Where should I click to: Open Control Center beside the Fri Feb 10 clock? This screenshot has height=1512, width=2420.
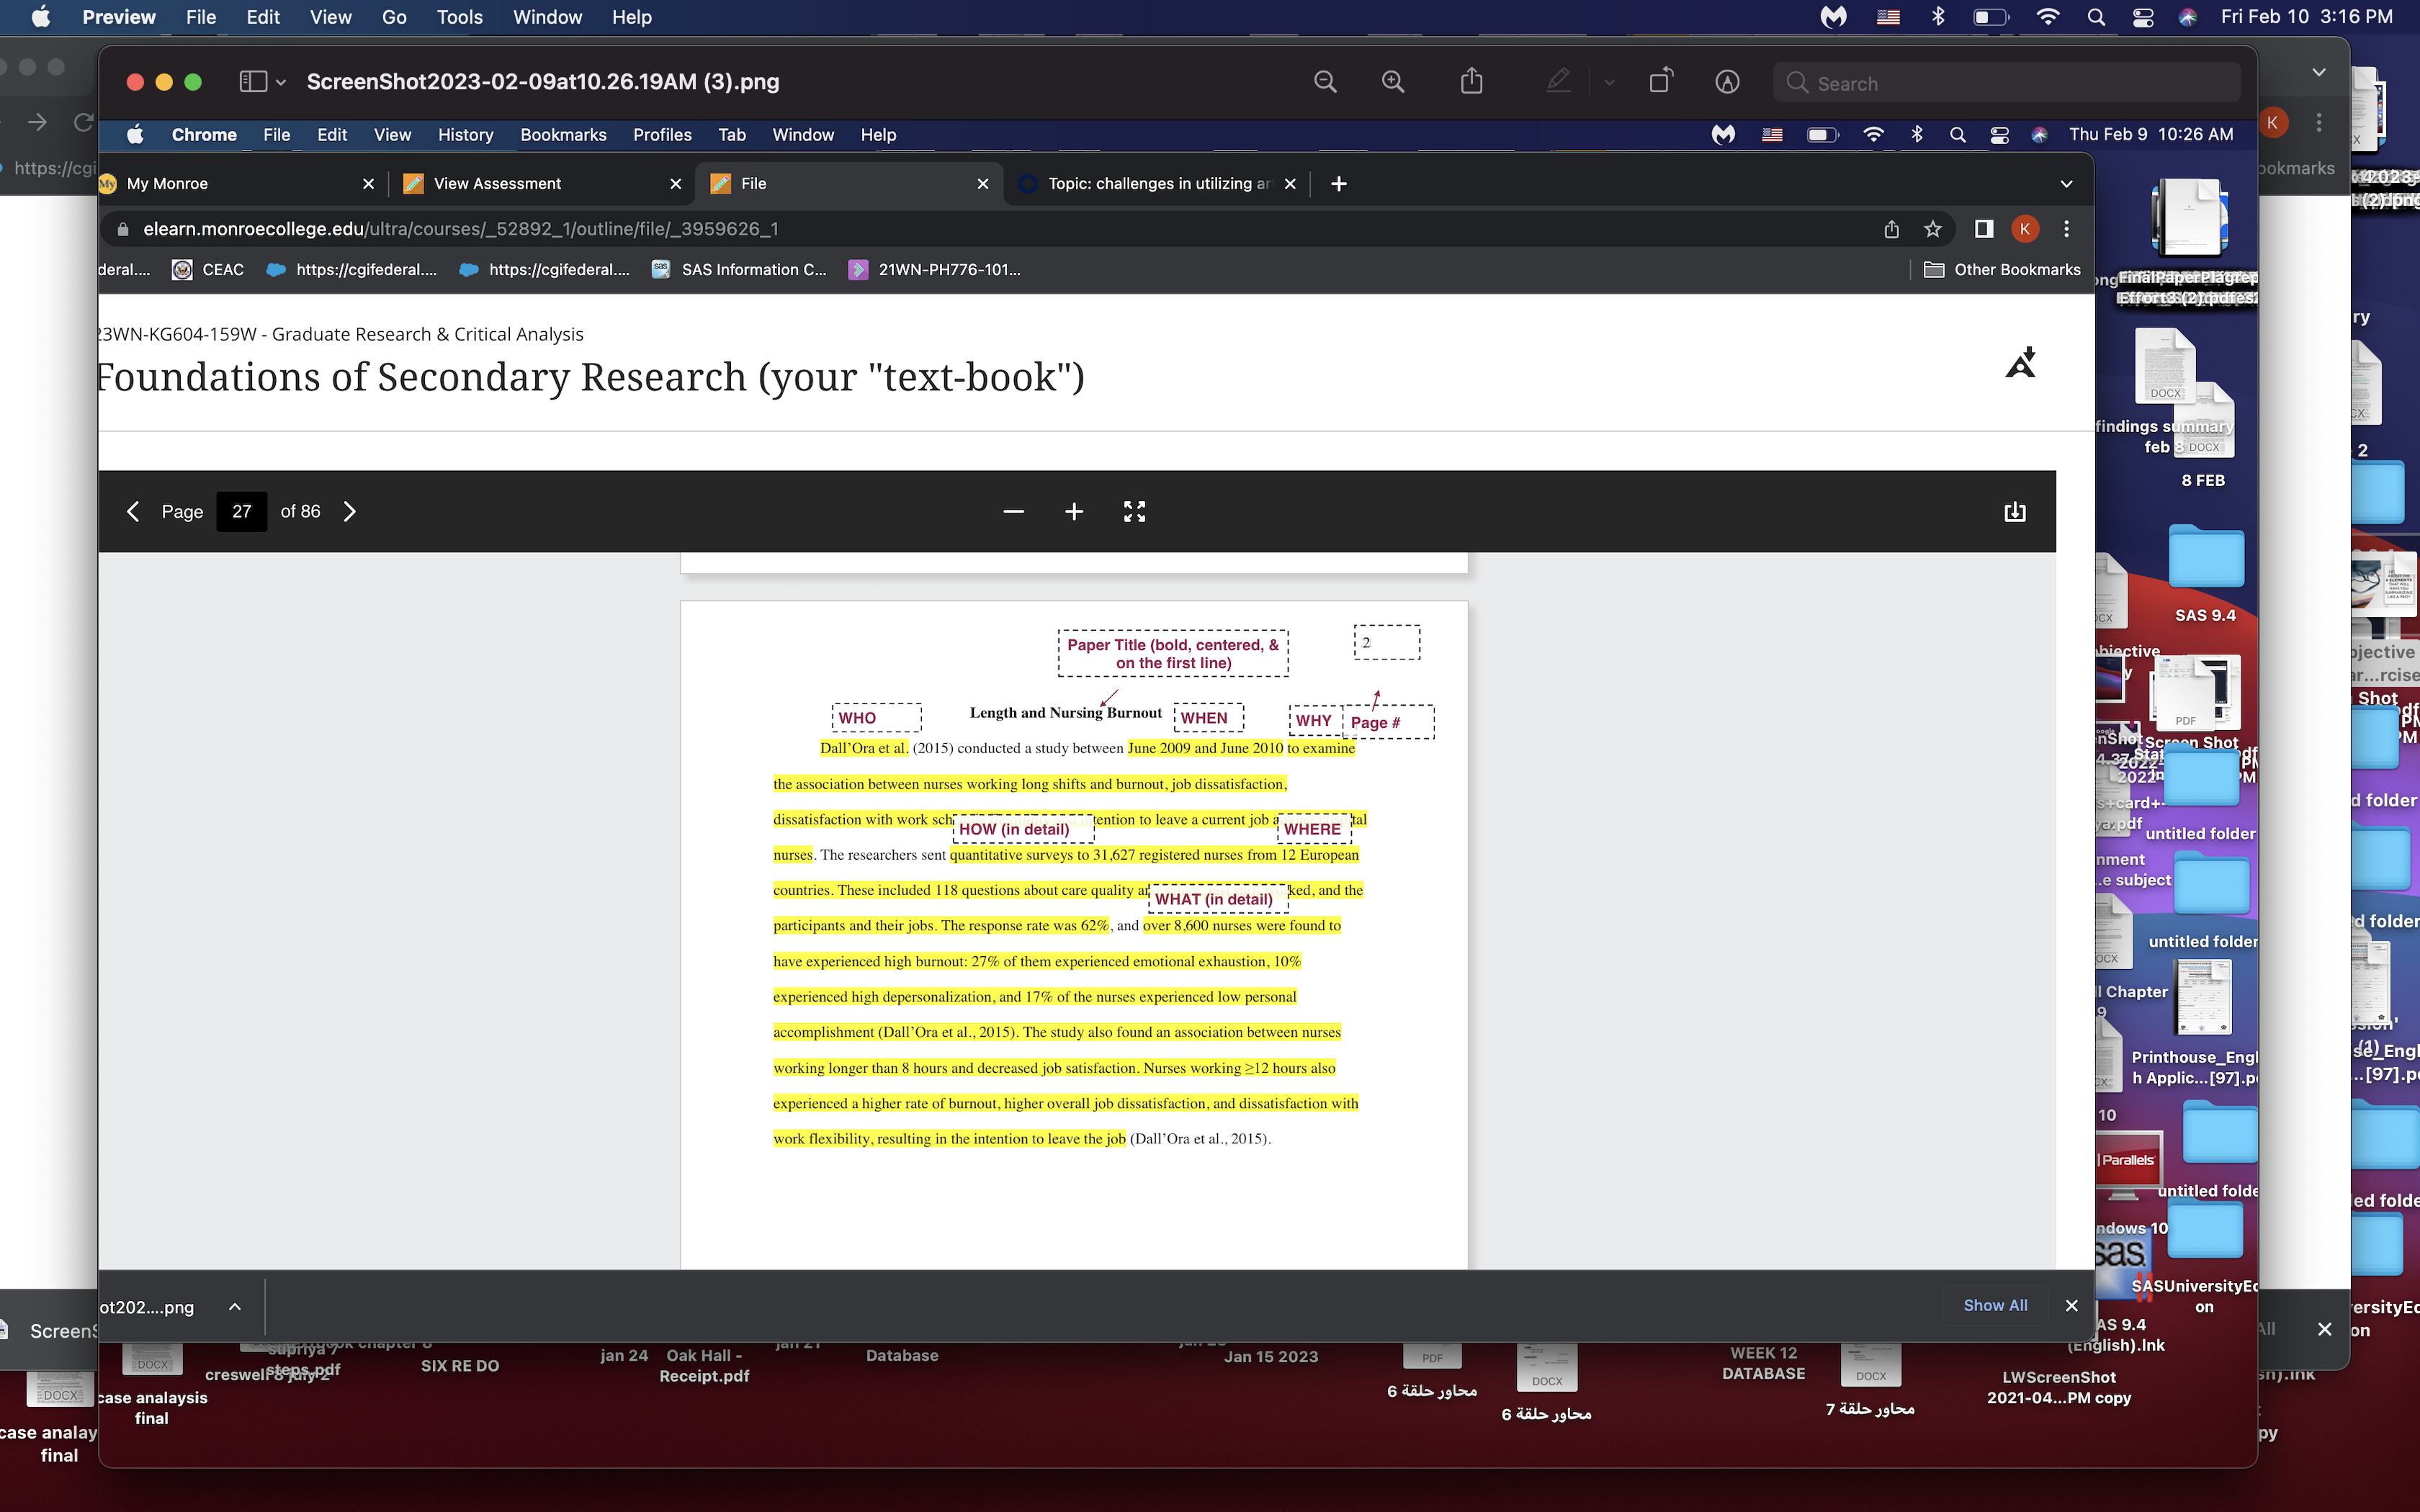coord(2143,17)
